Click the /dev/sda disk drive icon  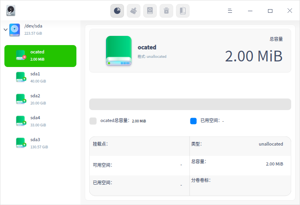click(x=14, y=30)
